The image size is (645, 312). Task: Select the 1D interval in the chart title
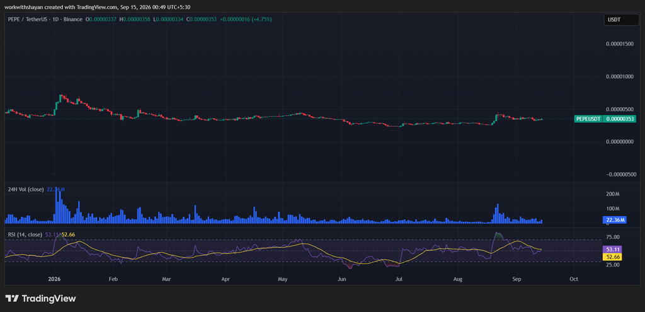55,20
